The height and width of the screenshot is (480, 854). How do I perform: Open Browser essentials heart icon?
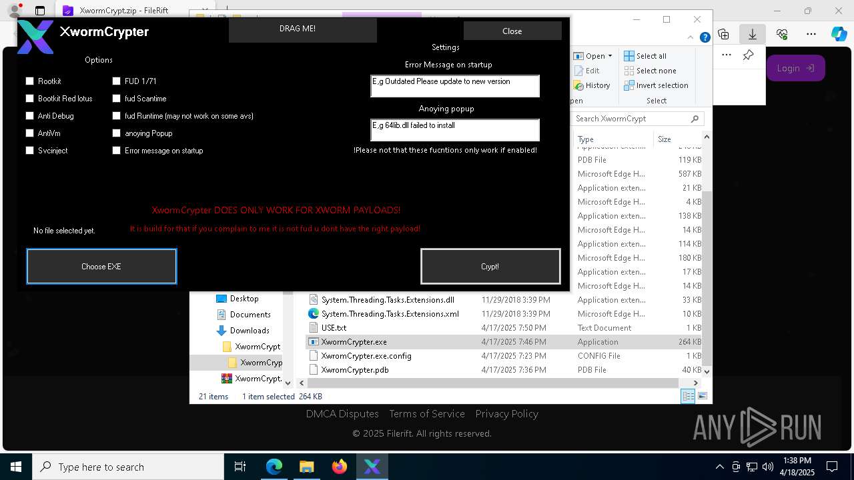(x=782, y=34)
